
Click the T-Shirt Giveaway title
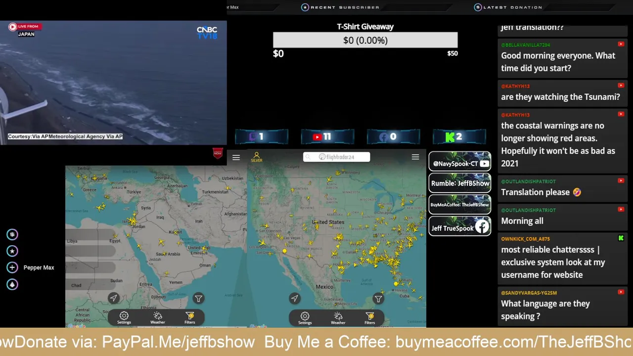[365, 27]
